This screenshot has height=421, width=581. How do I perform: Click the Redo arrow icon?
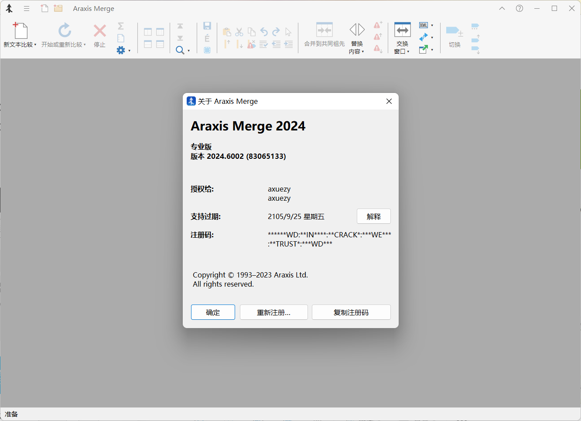pos(276,32)
